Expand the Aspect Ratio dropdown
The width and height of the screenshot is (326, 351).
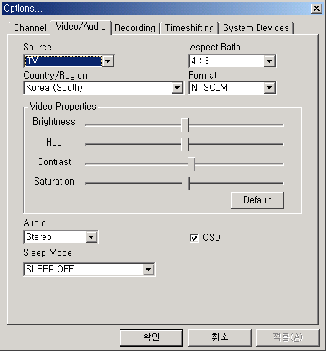[x=269, y=61]
